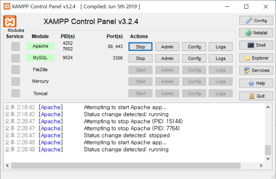This screenshot has width=276, height=179.
Task: Open the Mercury Logs menu
Action: (x=220, y=82)
